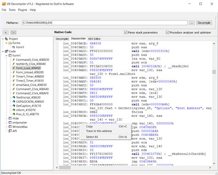Toggle Parse stack parameters checkbox
The height and width of the screenshot is (175, 218).
click(126, 33)
